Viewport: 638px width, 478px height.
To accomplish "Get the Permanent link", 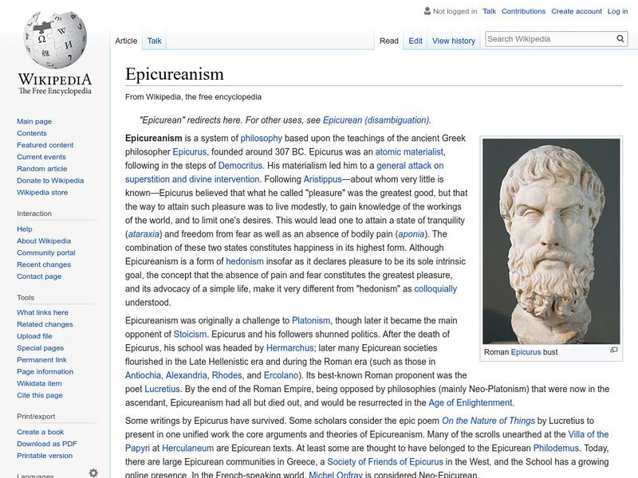I will pyautogui.click(x=41, y=360).
